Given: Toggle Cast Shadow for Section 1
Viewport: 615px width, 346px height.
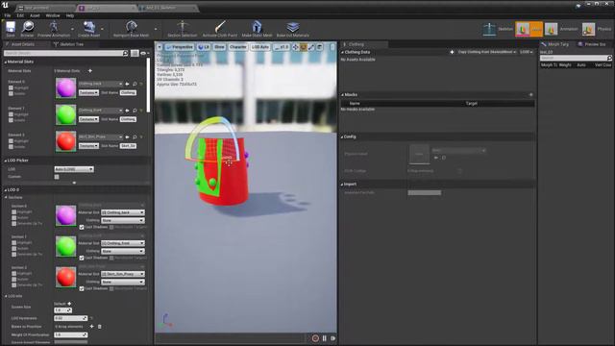Looking at the screenshot, I should click(82, 258).
